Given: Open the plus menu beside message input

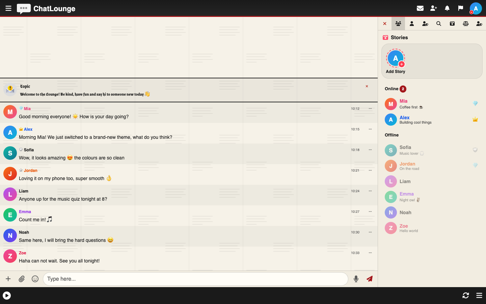Looking at the screenshot, I should (8, 279).
